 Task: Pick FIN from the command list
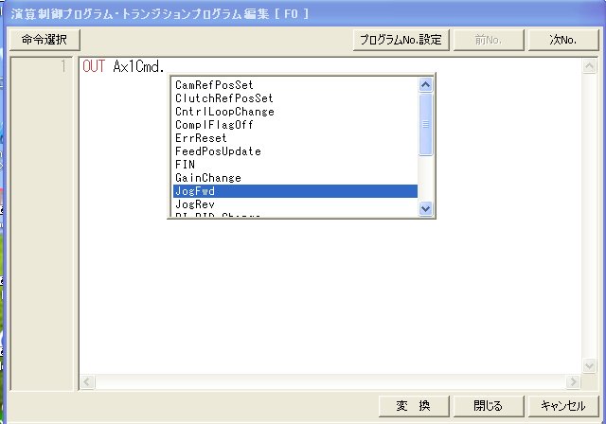coord(186,165)
